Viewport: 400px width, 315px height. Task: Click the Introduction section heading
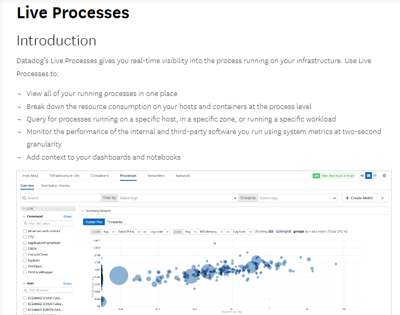tap(56, 41)
